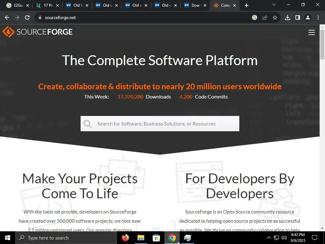Image resolution: width=325 pixels, height=244 pixels.
Task: Open the Windows Start menu
Action: 8,238
